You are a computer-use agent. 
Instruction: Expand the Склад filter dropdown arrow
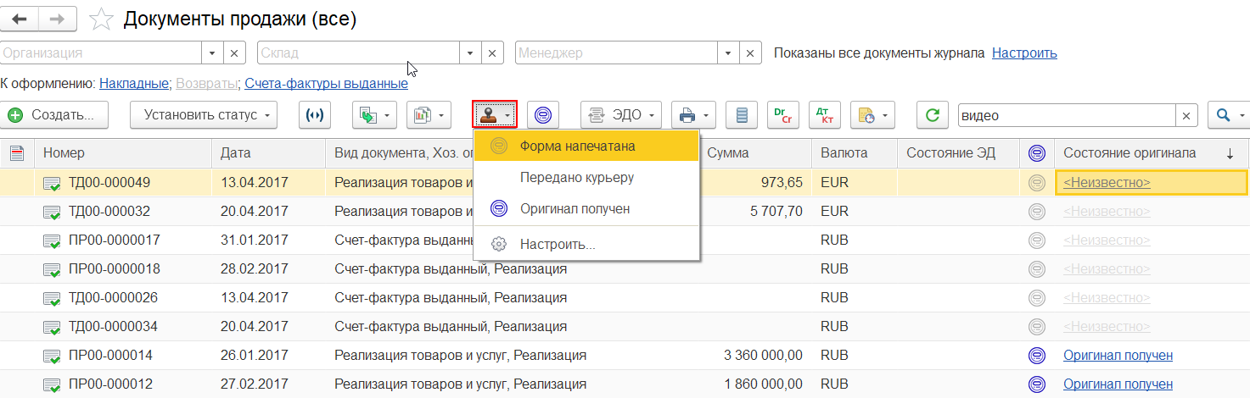click(x=470, y=53)
